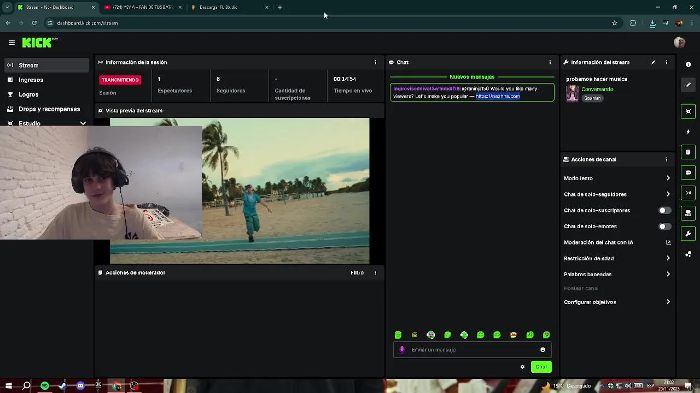Screen dimensions: 700x393
Task: Open browser downloads icon
Action: (x=652, y=23)
